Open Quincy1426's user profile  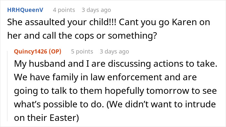[x=31, y=52]
